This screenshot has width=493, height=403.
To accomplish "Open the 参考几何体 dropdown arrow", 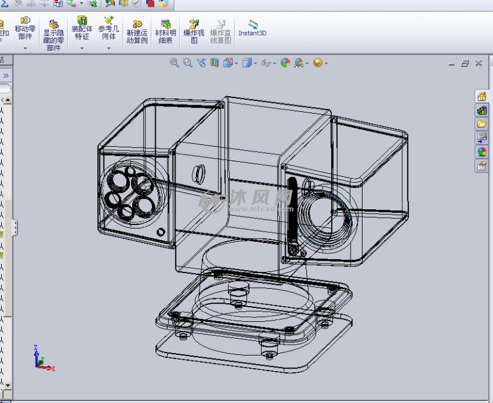I will (x=109, y=48).
